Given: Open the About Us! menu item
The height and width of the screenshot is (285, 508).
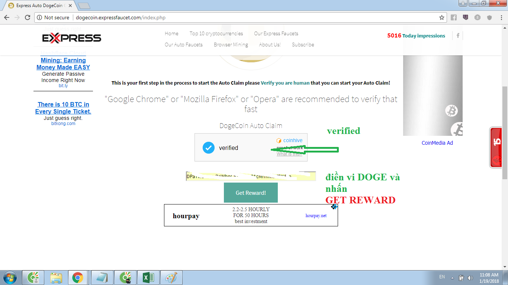Looking at the screenshot, I should click(270, 45).
